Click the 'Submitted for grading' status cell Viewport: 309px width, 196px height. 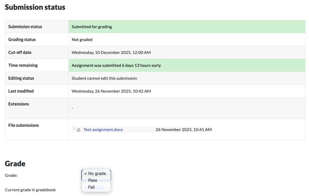[92, 27]
